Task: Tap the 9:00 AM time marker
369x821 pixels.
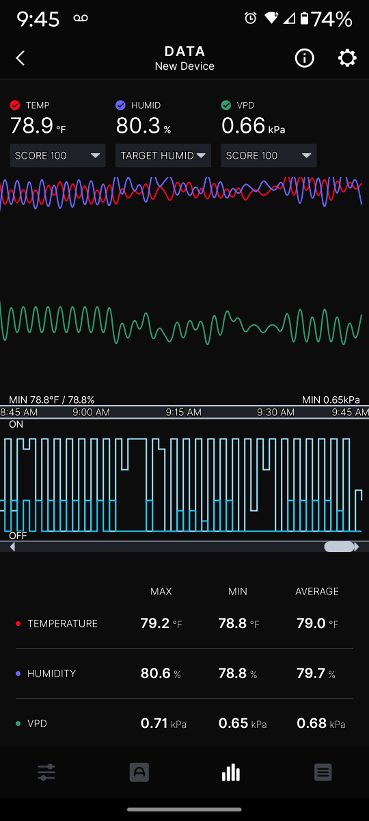Action: pos(91,412)
